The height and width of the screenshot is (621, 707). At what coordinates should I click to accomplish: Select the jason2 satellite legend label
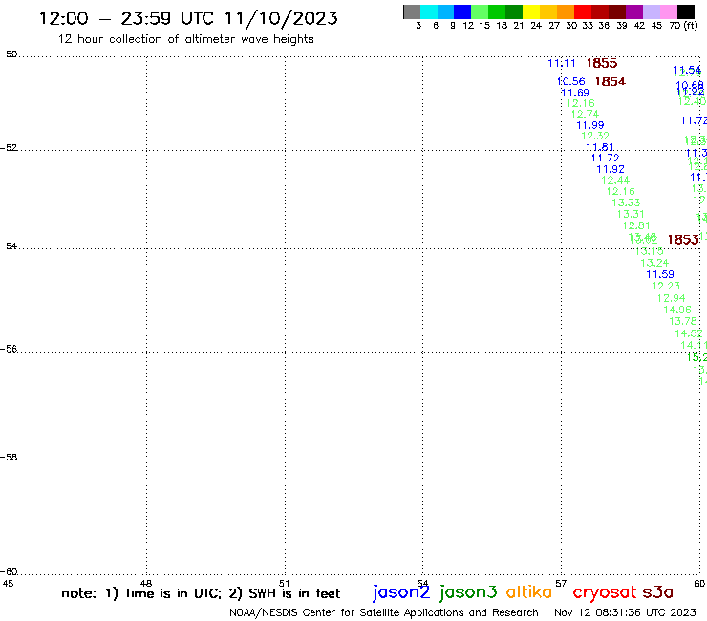[401, 592]
